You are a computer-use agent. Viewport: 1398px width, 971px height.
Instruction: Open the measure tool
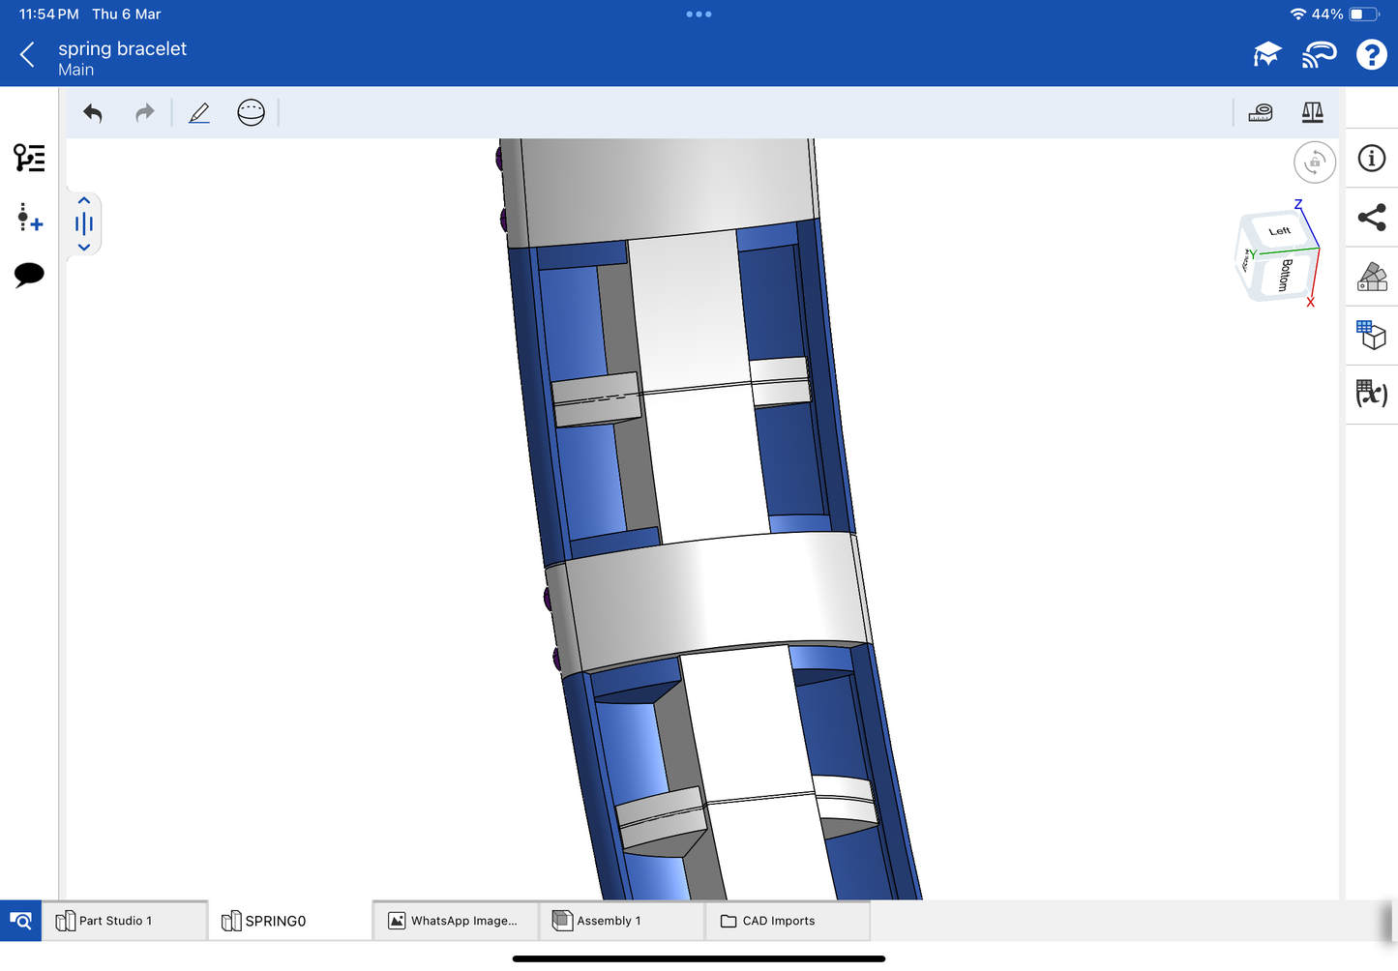[1261, 113]
